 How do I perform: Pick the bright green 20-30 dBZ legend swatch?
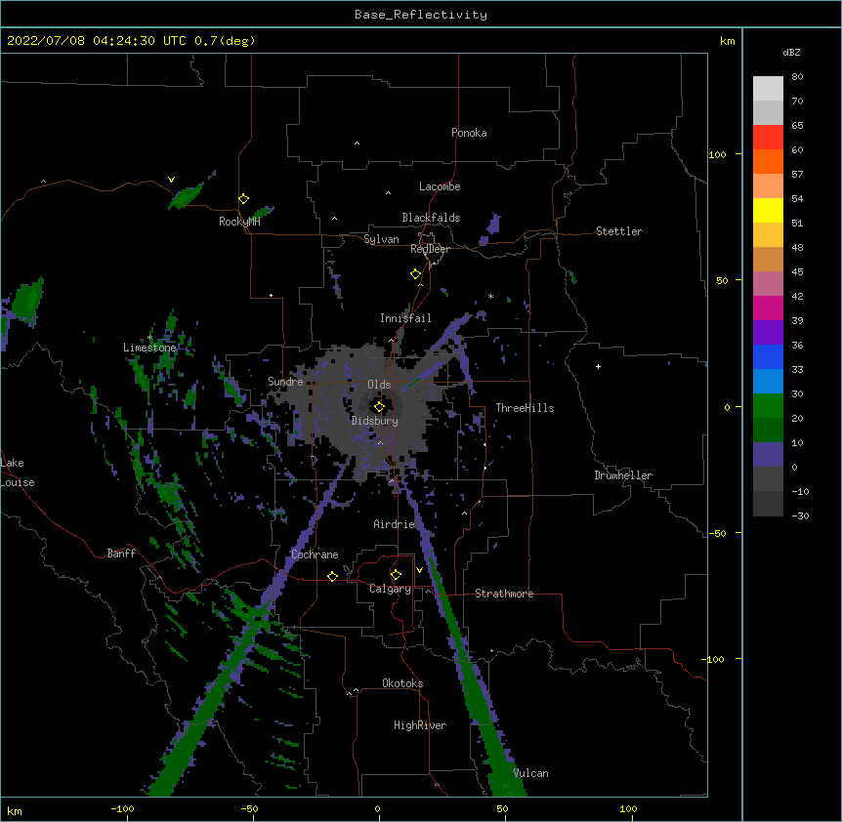click(768, 406)
